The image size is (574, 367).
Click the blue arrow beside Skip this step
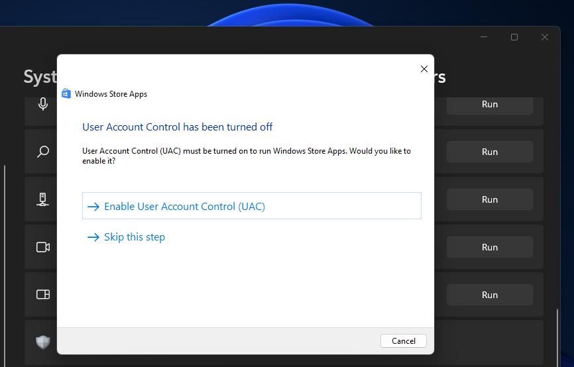(x=93, y=237)
